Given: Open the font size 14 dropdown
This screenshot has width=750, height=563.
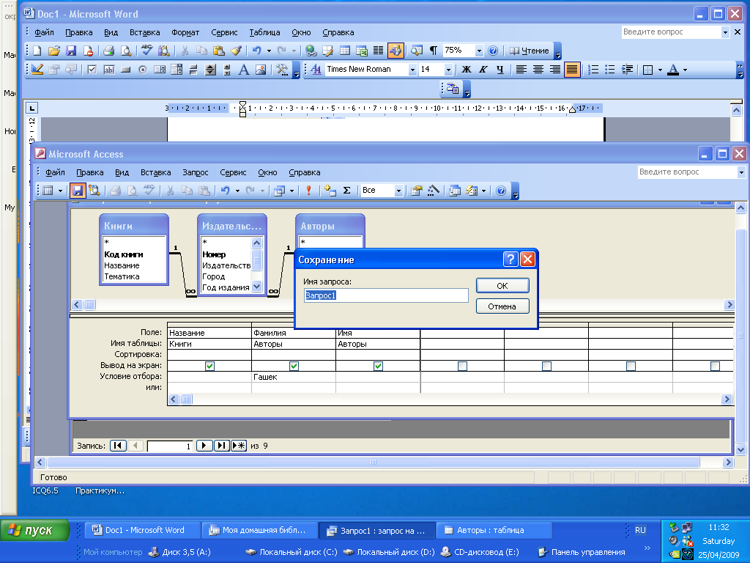Looking at the screenshot, I should pos(448,70).
